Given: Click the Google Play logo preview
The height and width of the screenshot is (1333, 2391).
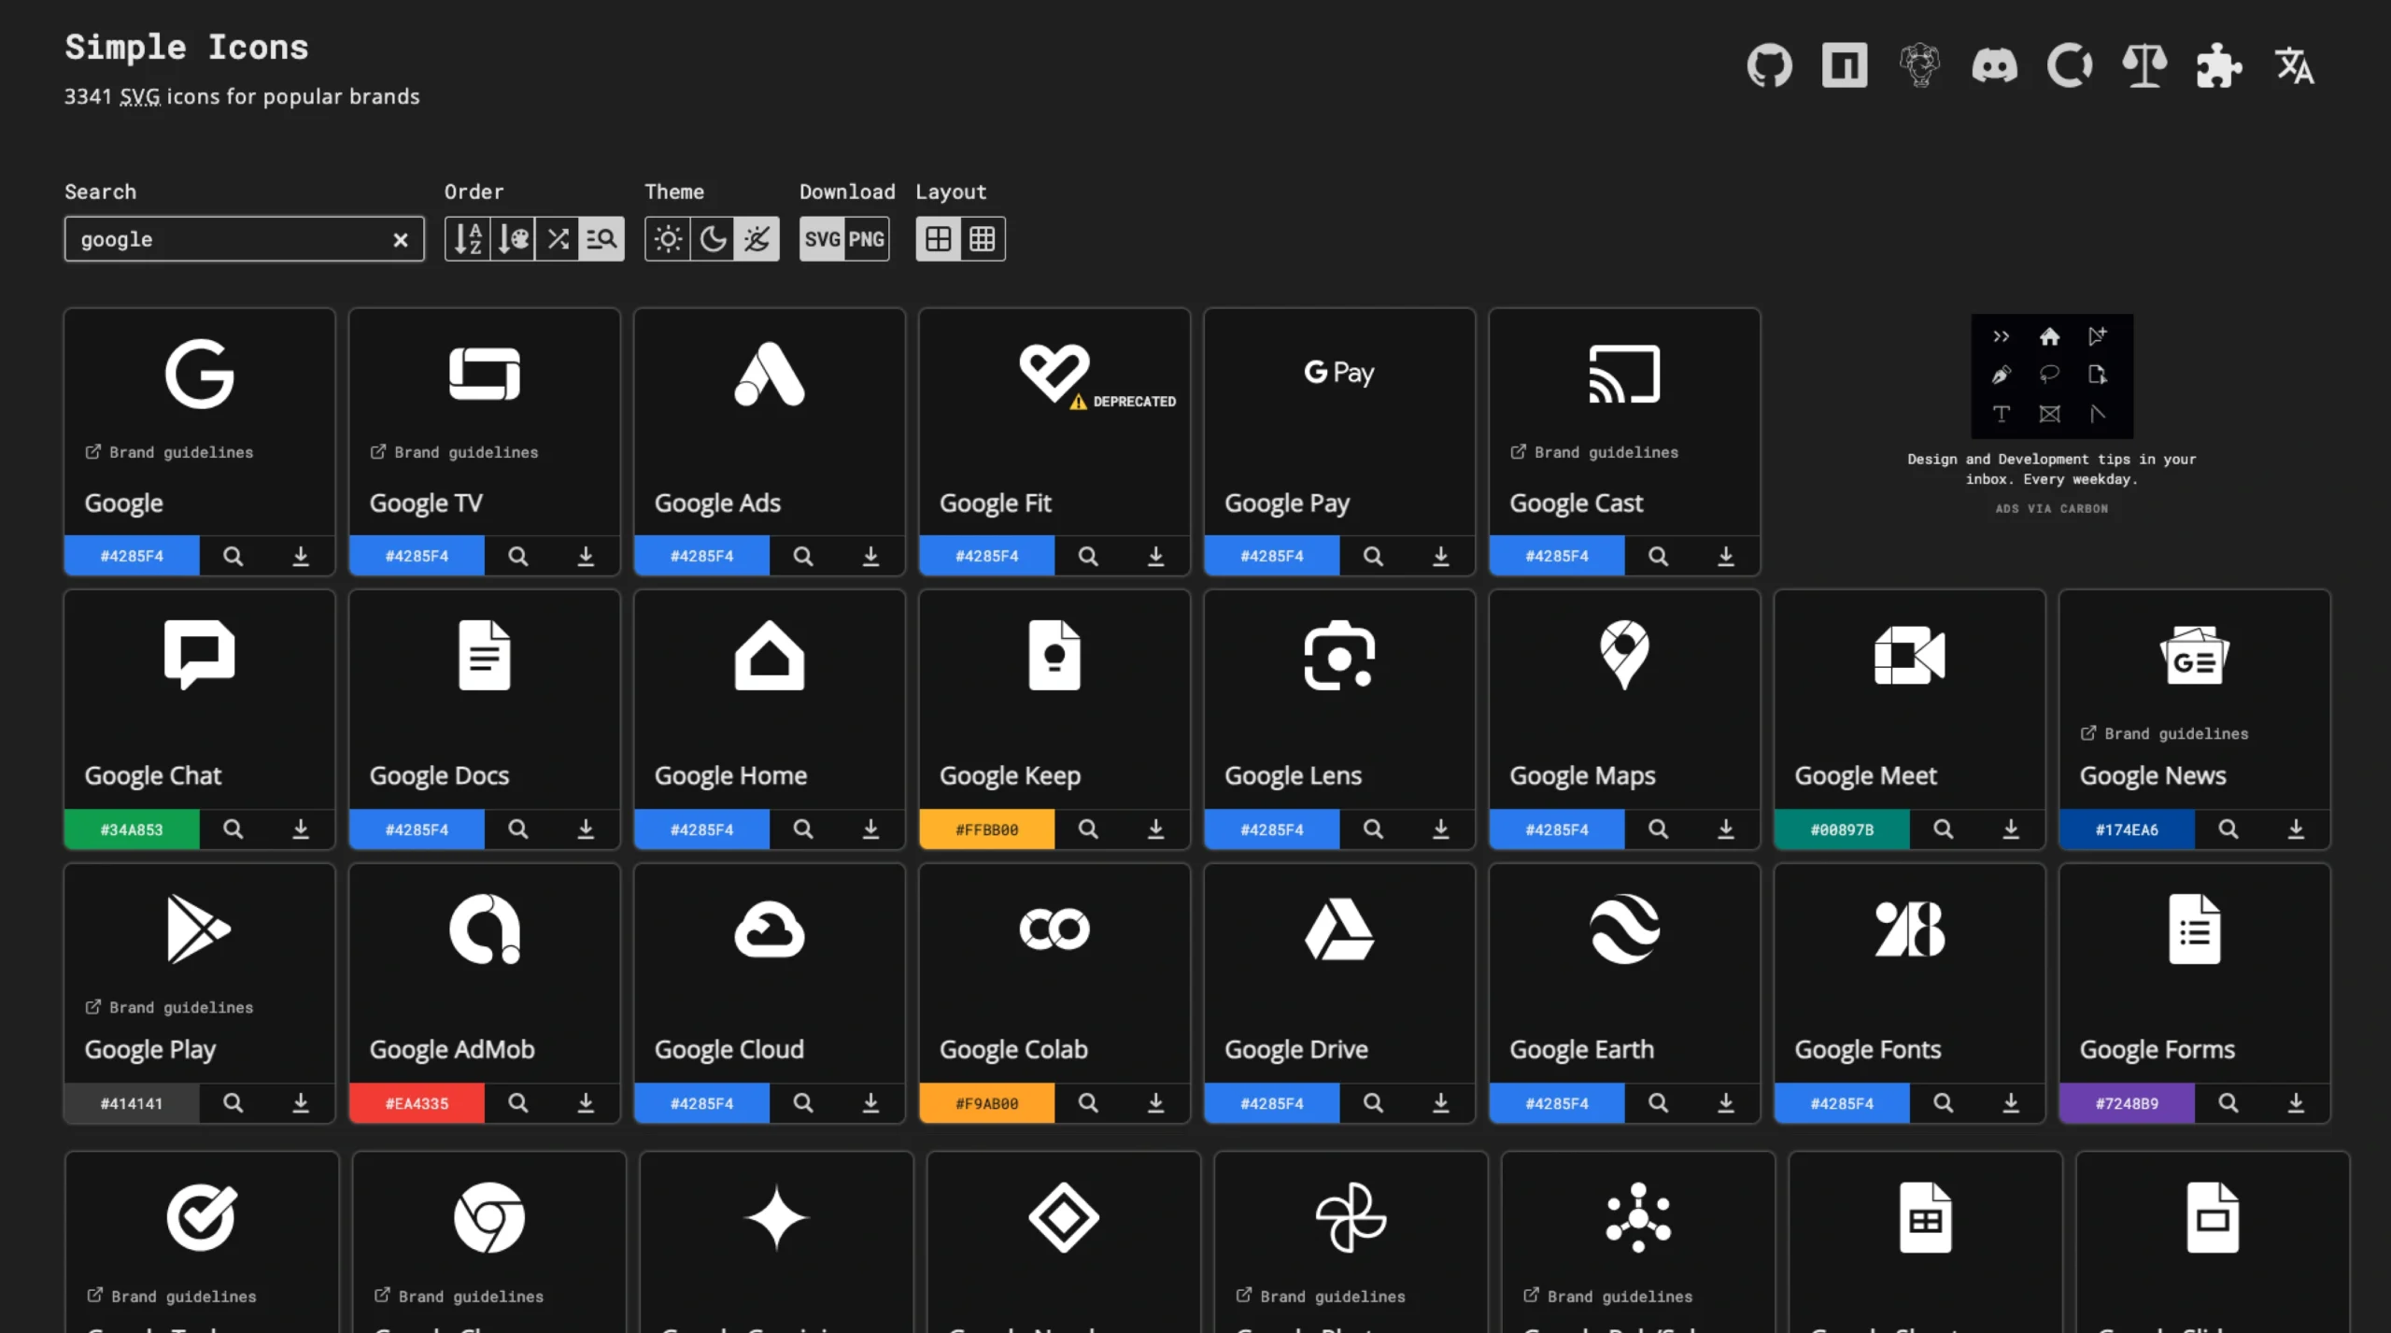Looking at the screenshot, I should [x=199, y=929].
